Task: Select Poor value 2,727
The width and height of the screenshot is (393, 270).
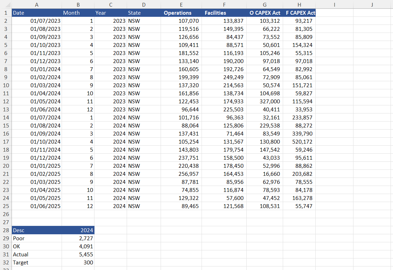Action: click(x=78, y=238)
